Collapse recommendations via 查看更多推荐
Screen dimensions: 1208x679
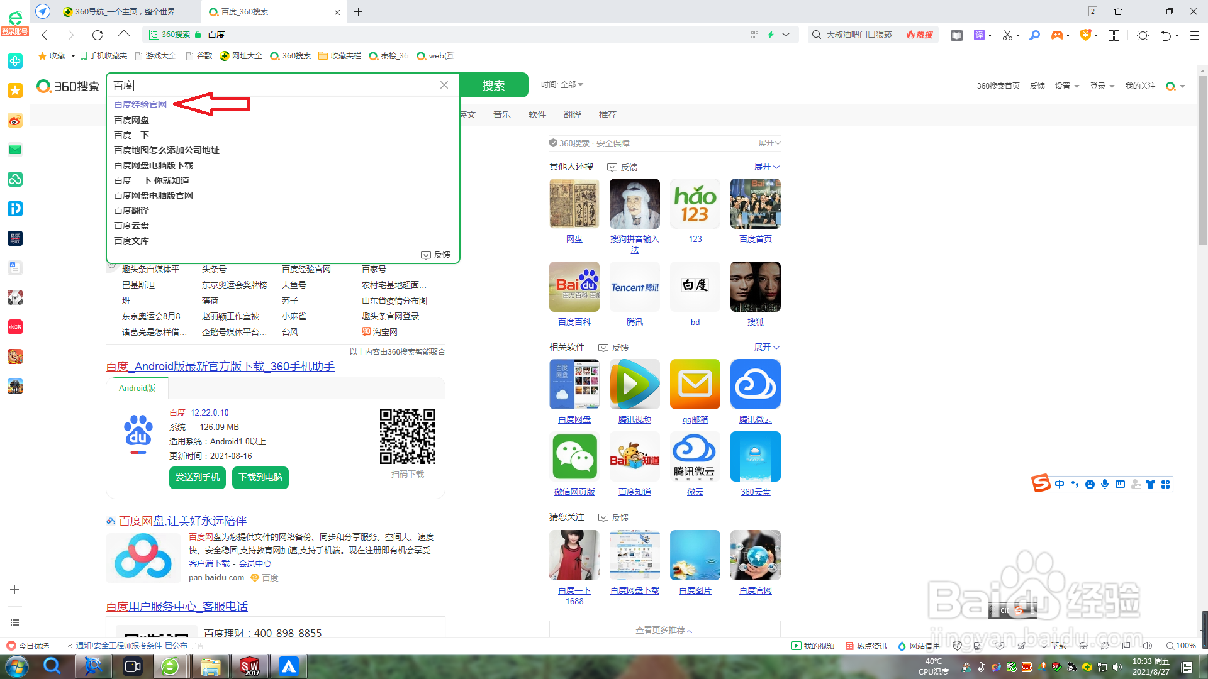tap(664, 630)
